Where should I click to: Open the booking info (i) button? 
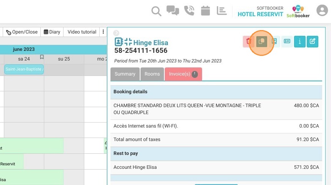click(x=299, y=42)
